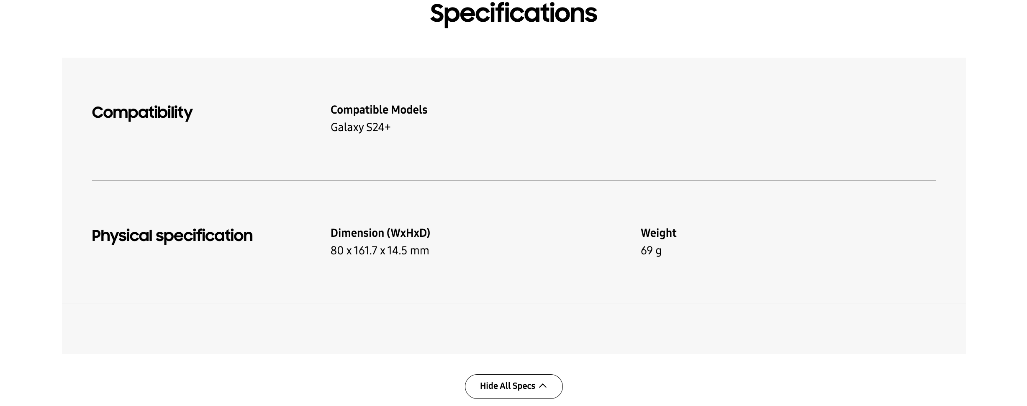Click the Physical specification section title
1027x406 pixels.
click(172, 236)
